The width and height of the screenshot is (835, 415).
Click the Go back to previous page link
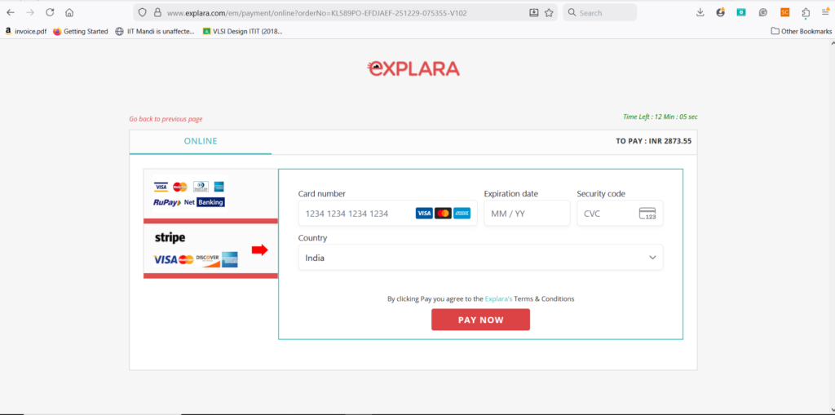tap(166, 119)
